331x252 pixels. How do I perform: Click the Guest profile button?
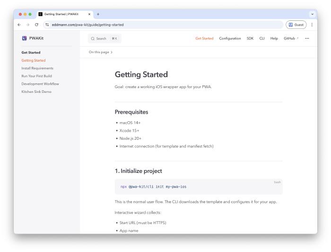(x=296, y=25)
